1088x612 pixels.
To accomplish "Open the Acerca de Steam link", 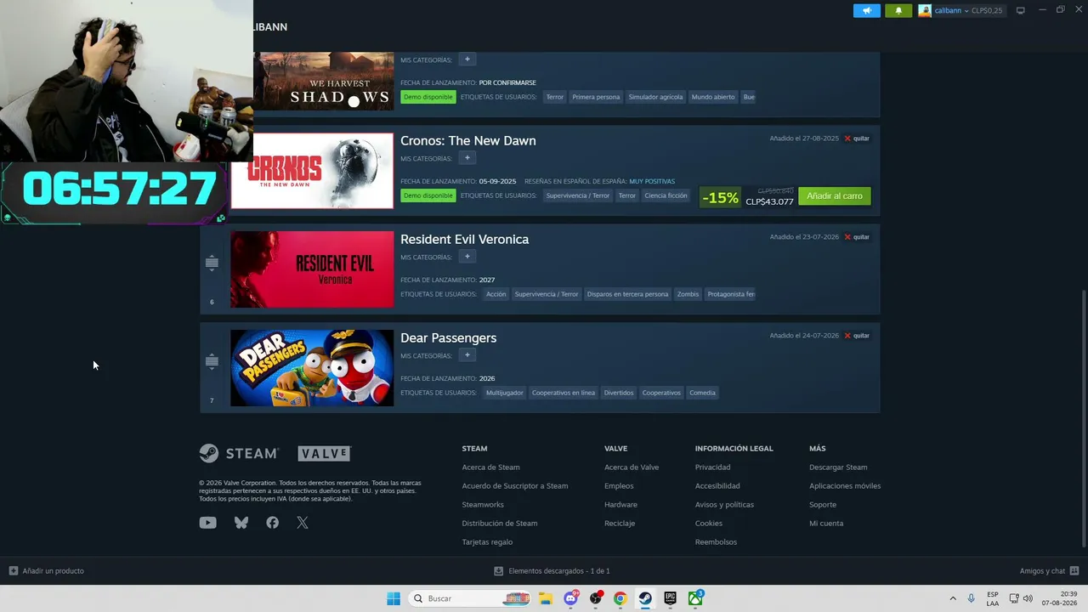I will 490,467.
